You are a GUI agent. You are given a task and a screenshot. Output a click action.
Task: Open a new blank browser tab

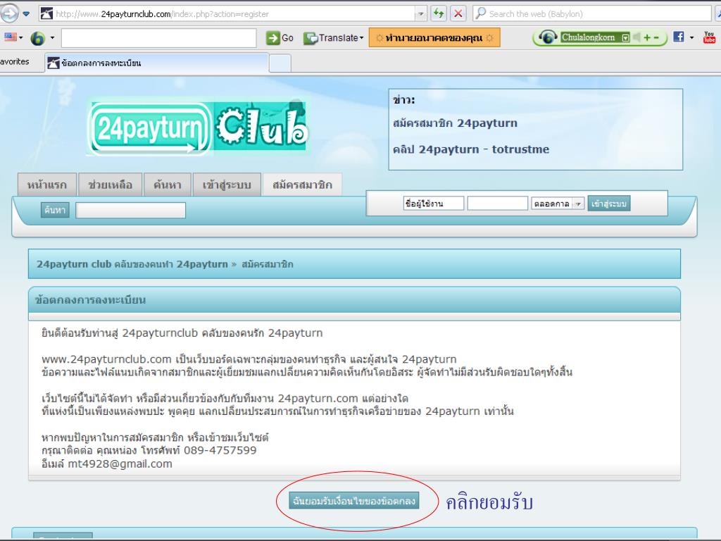(x=280, y=63)
